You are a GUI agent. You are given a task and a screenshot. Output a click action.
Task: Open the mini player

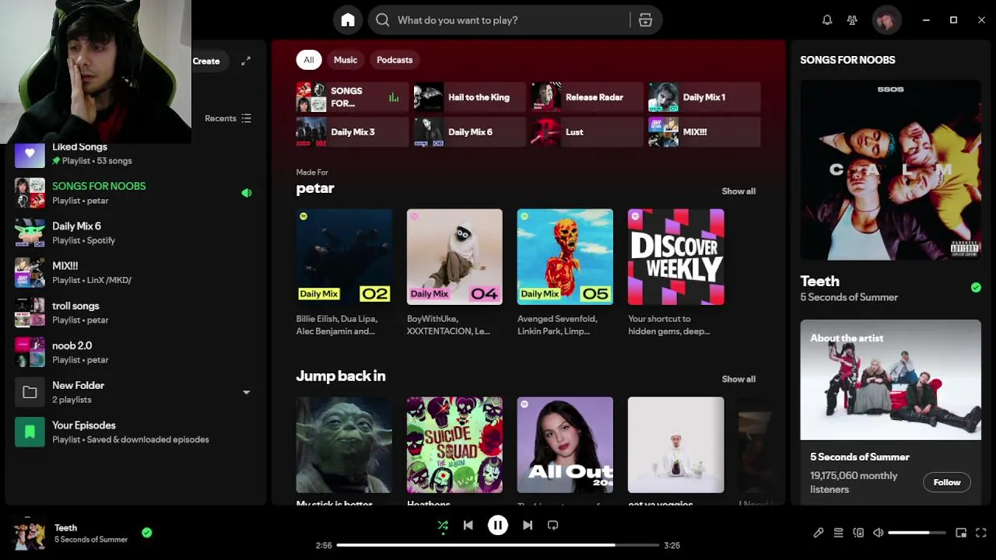pyautogui.click(x=961, y=533)
